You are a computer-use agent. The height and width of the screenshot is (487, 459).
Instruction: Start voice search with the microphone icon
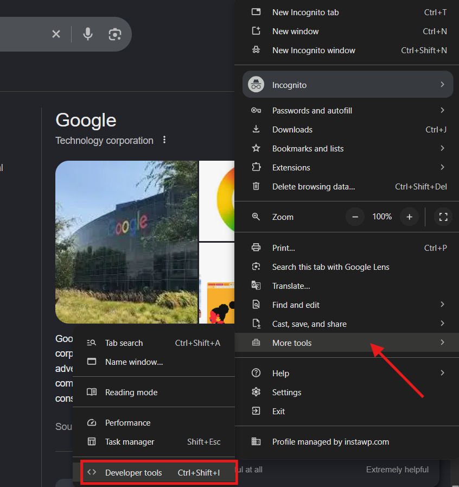click(x=88, y=34)
